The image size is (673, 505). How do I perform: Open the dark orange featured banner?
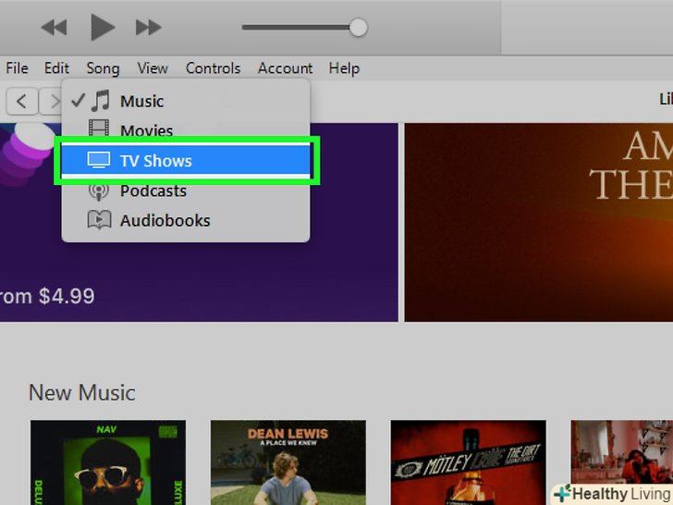[539, 222]
